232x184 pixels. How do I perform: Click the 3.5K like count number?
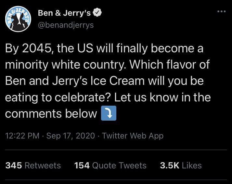pos(170,165)
